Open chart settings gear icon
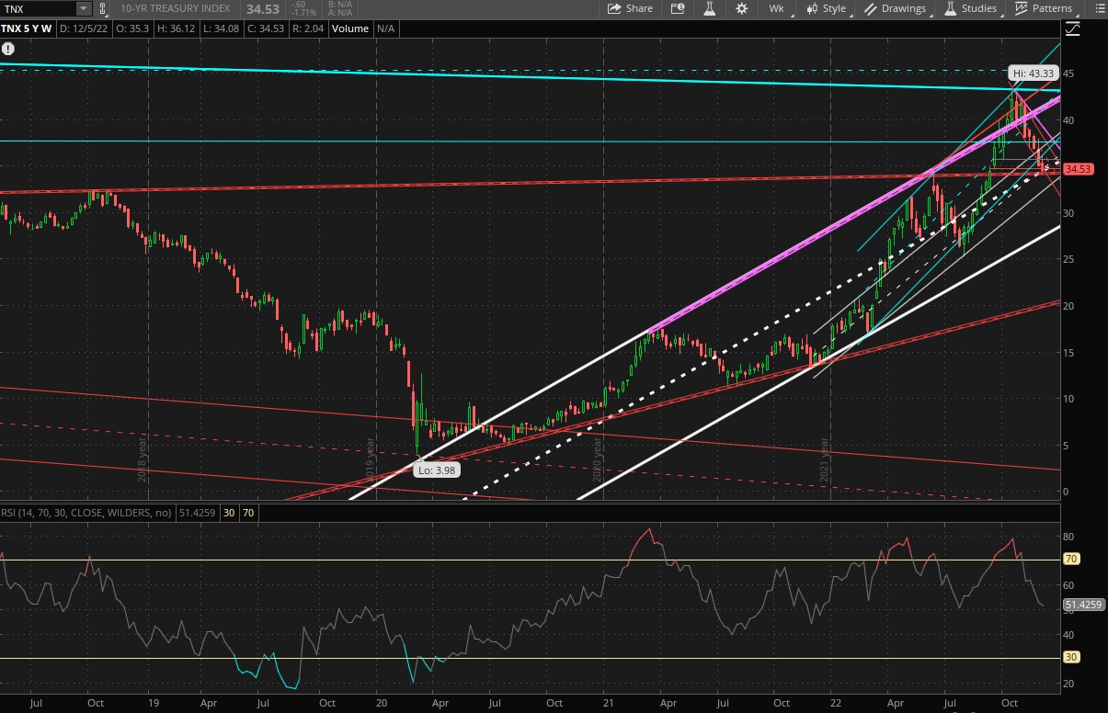Viewport: 1108px width, 713px height. (x=742, y=8)
